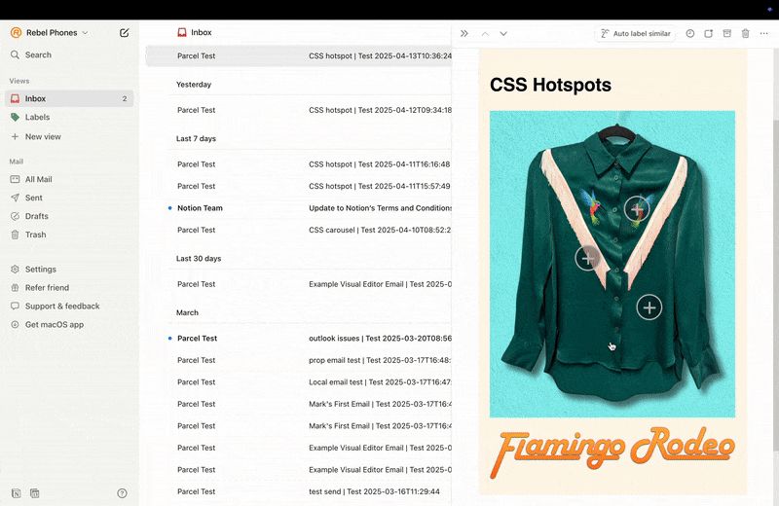
Task: Click the Auto label similar button
Action: coord(636,33)
